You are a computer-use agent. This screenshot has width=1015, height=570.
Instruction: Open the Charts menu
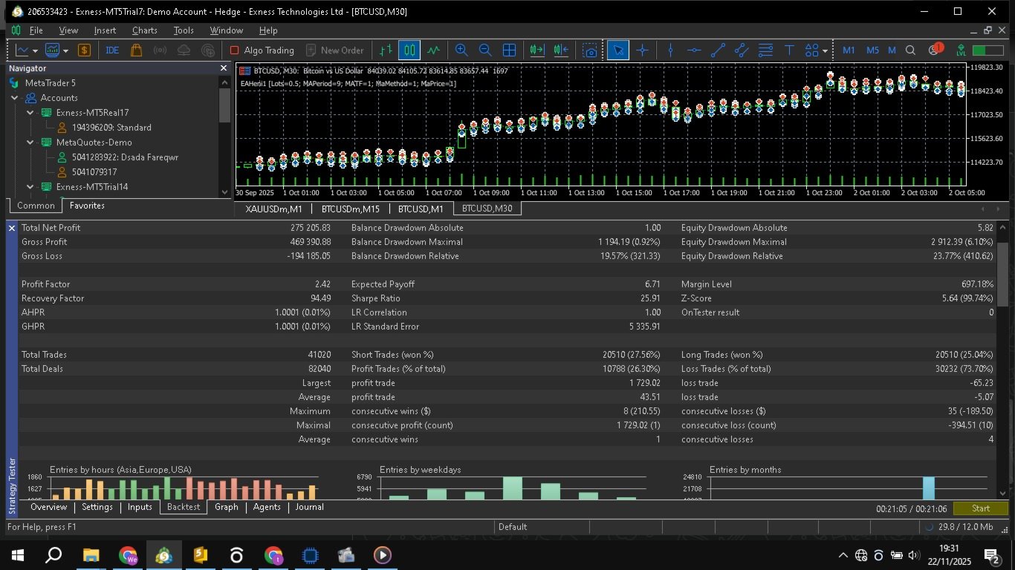point(145,30)
